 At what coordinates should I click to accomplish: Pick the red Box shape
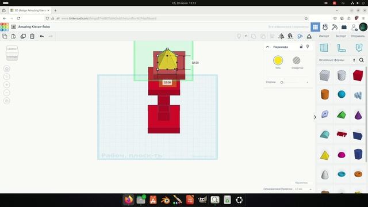coord(358,75)
